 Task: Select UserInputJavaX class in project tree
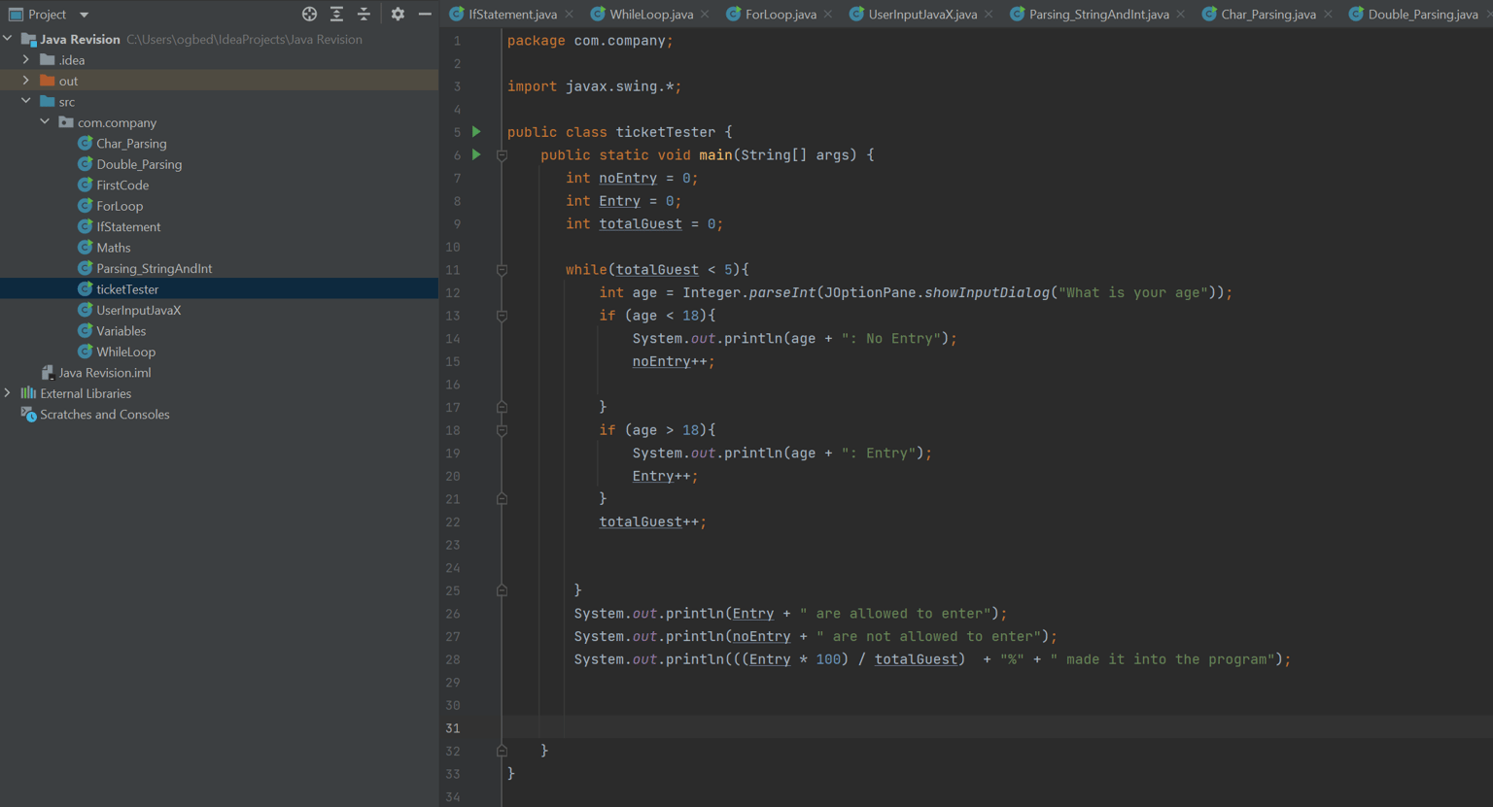(x=139, y=311)
